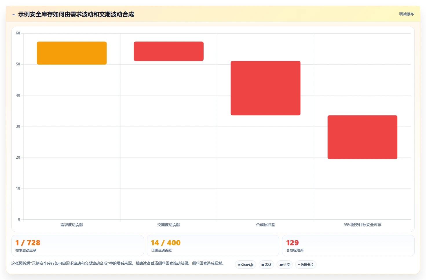
Task: Click the y-axis label 50
Action: coord(18,64)
